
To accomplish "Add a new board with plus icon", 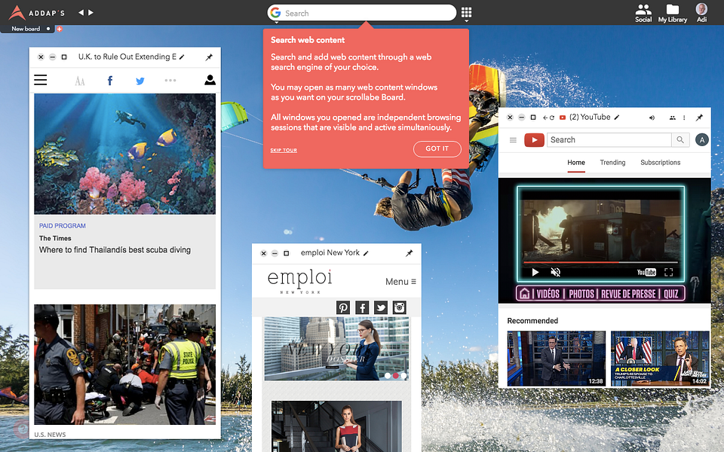I will [59, 29].
